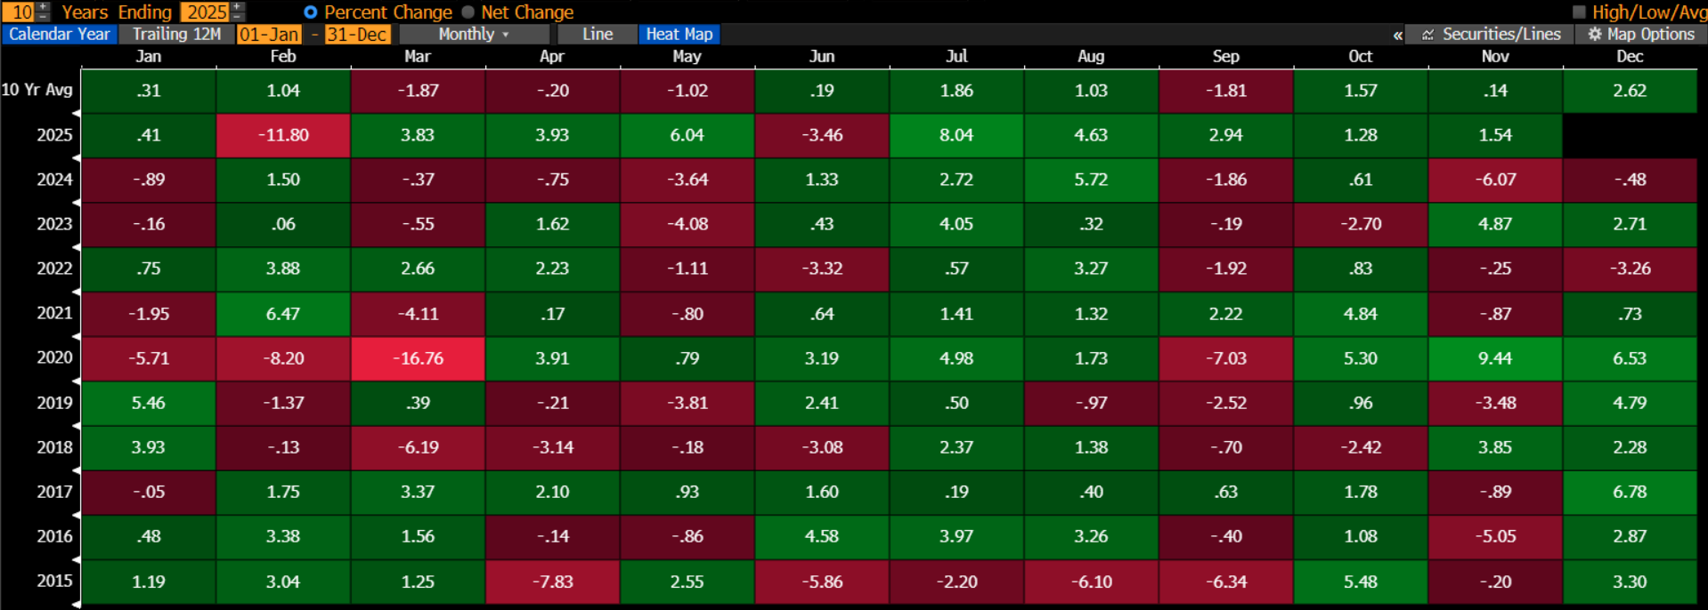Decrement the ending year 2025 stepper
This screenshot has width=1708, height=610.
point(237,16)
